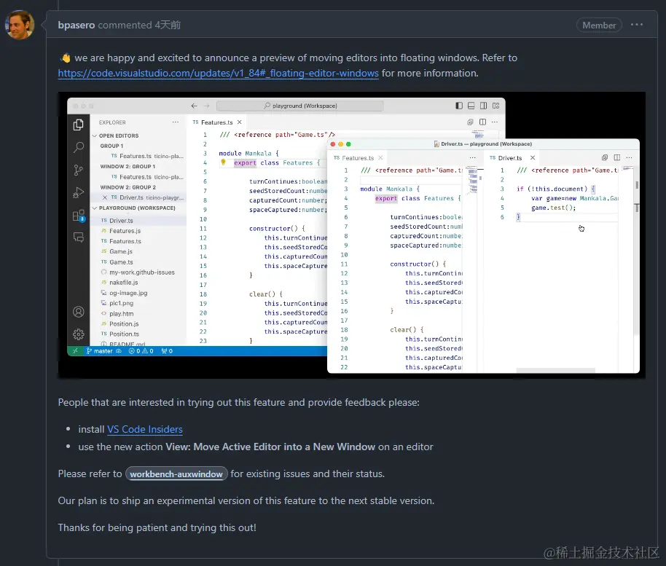Image resolution: width=666 pixels, height=566 pixels.
Task: Click the open changes icon in the floating window
Action: tap(604, 157)
